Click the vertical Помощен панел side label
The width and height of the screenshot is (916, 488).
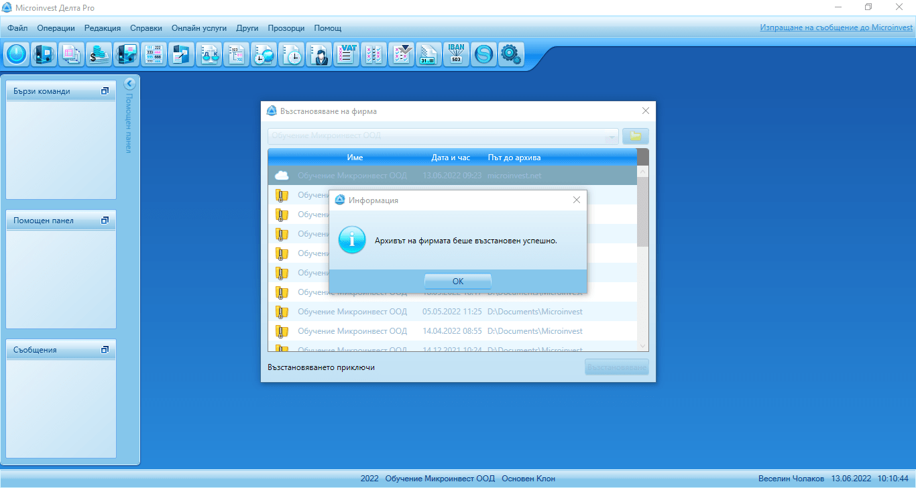(x=129, y=123)
